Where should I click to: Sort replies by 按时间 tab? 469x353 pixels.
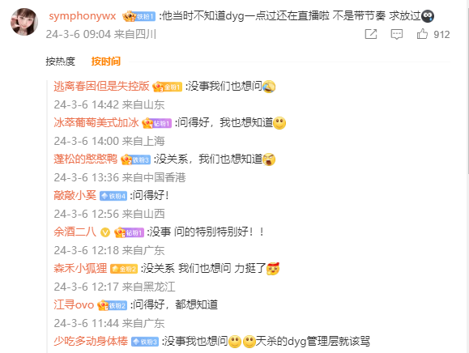106,62
